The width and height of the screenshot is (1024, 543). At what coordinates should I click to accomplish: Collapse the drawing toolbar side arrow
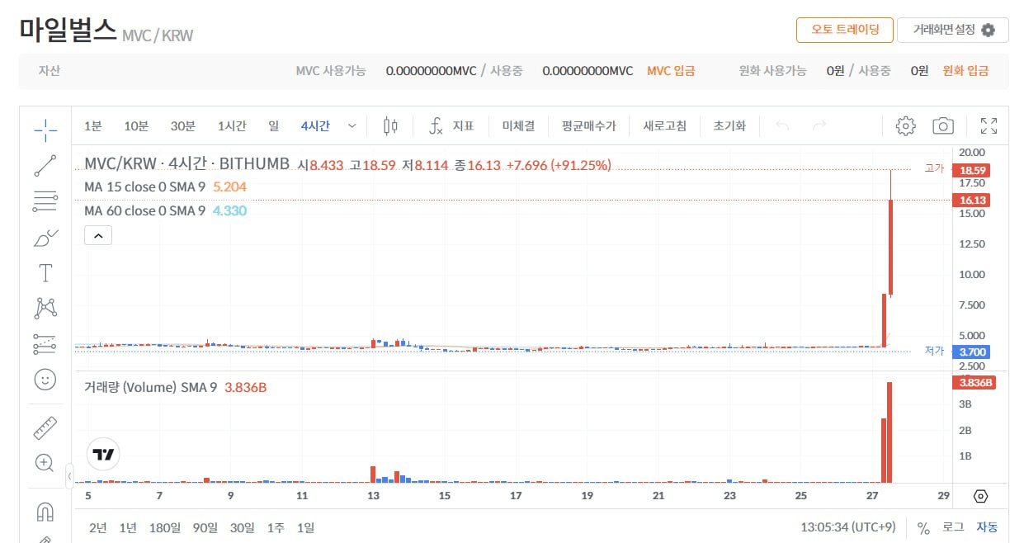69,475
